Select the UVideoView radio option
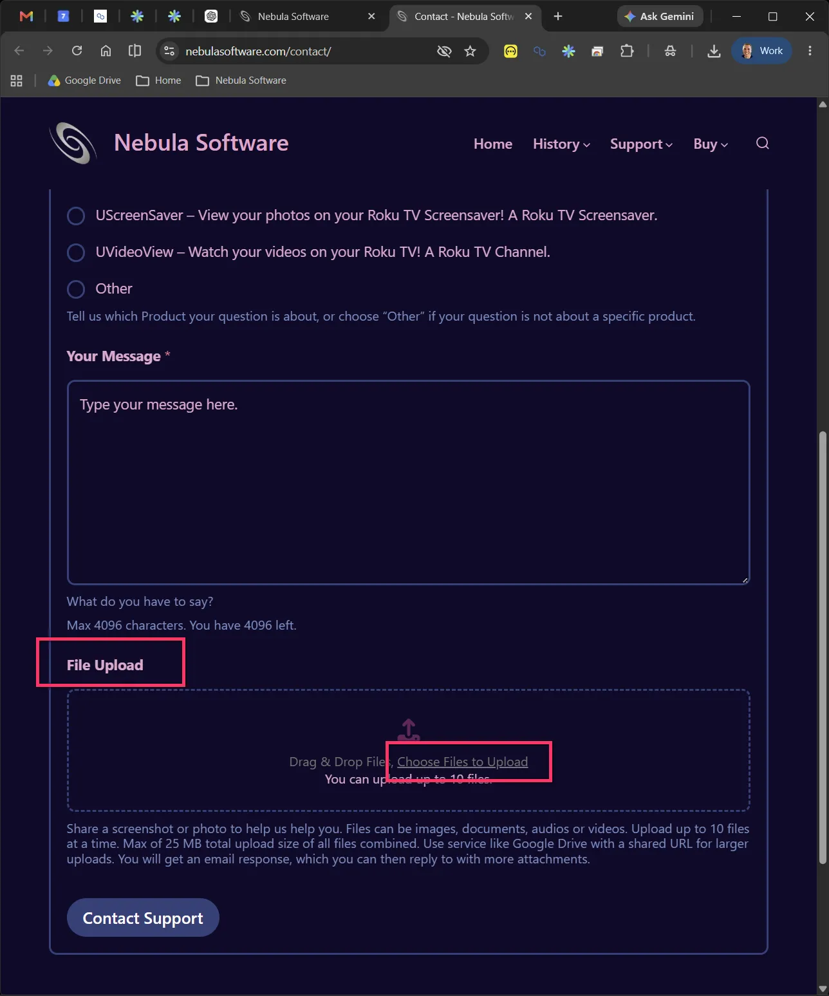This screenshot has width=829, height=996. coord(76,252)
